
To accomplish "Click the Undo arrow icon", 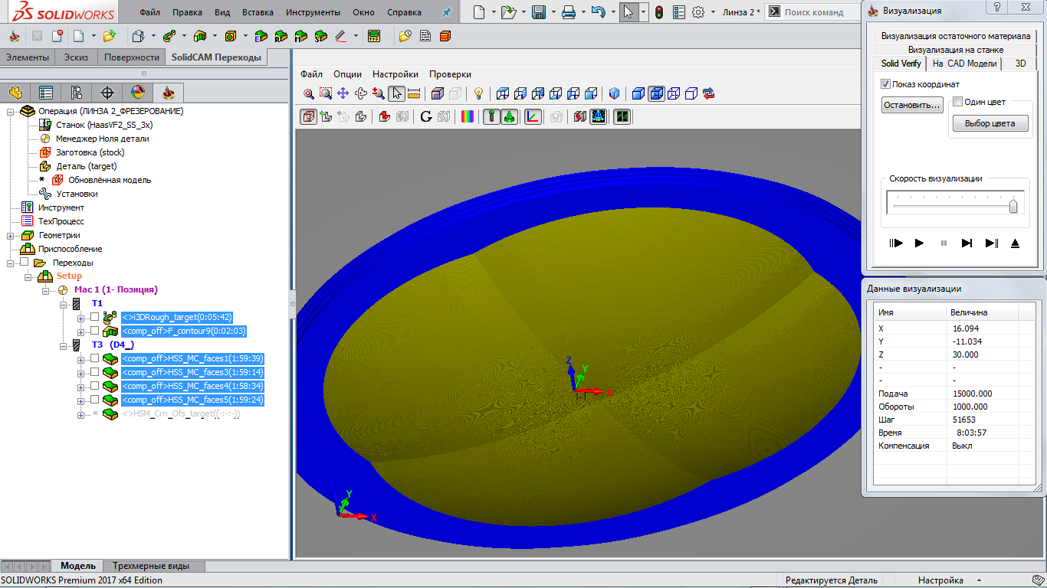I will pyautogui.click(x=599, y=12).
